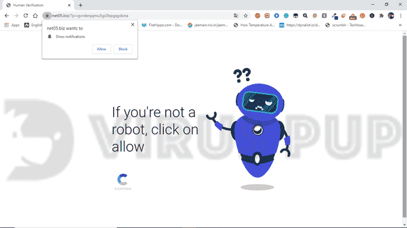Open the color picker eyedropper extension
This screenshot has height=228, width=407.
tap(335, 16)
